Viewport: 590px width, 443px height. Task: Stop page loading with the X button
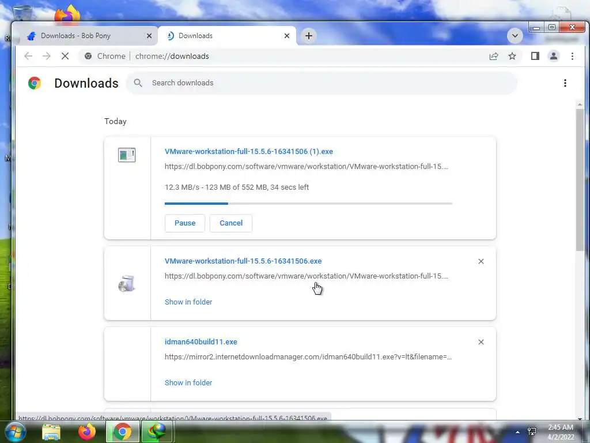[65, 56]
